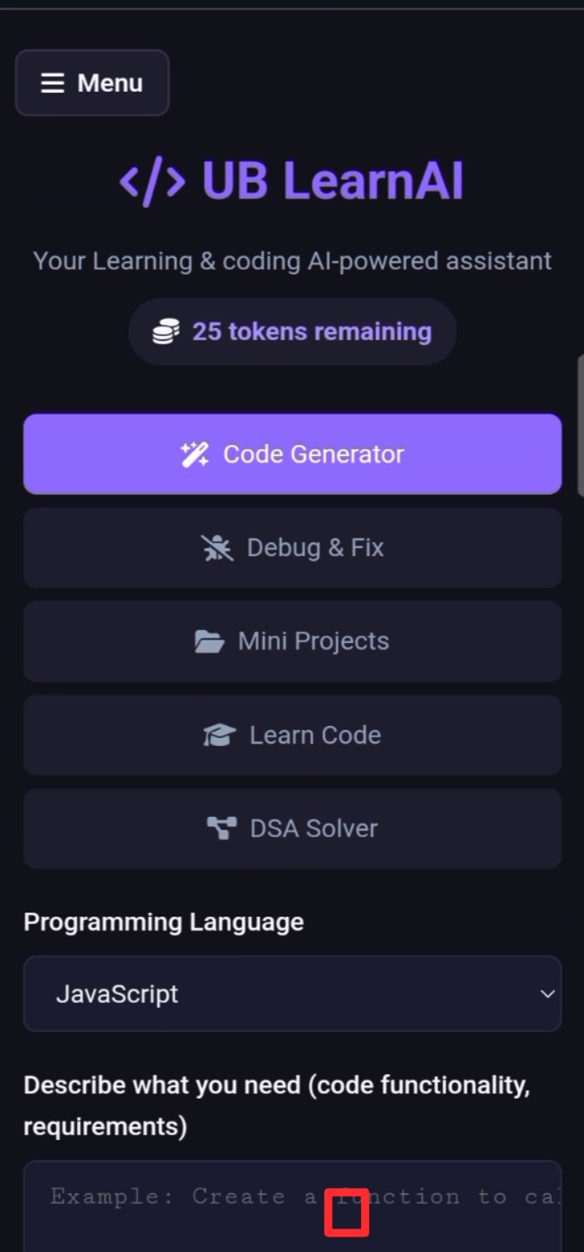Image resolution: width=584 pixels, height=1252 pixels.
Task: Open the JavaScript language combo box
Action: pyautogui.click(x=292, y=994)
